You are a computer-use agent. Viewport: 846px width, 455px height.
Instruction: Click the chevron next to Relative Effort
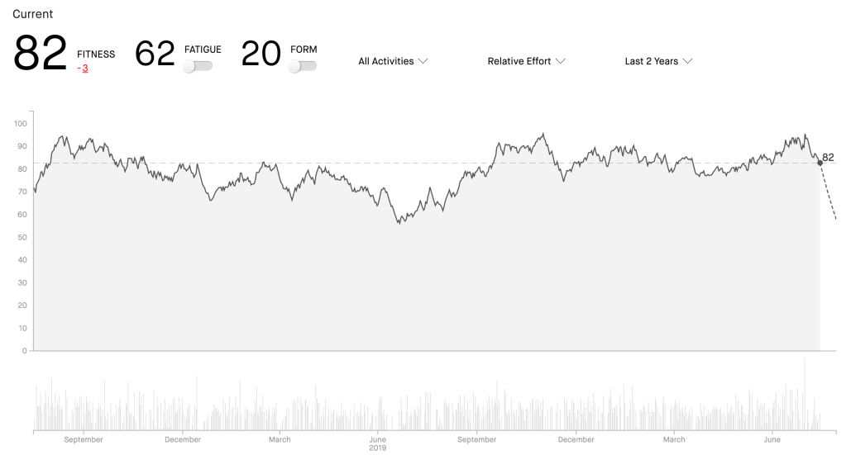pyautogui.click(x=561, y=61)
